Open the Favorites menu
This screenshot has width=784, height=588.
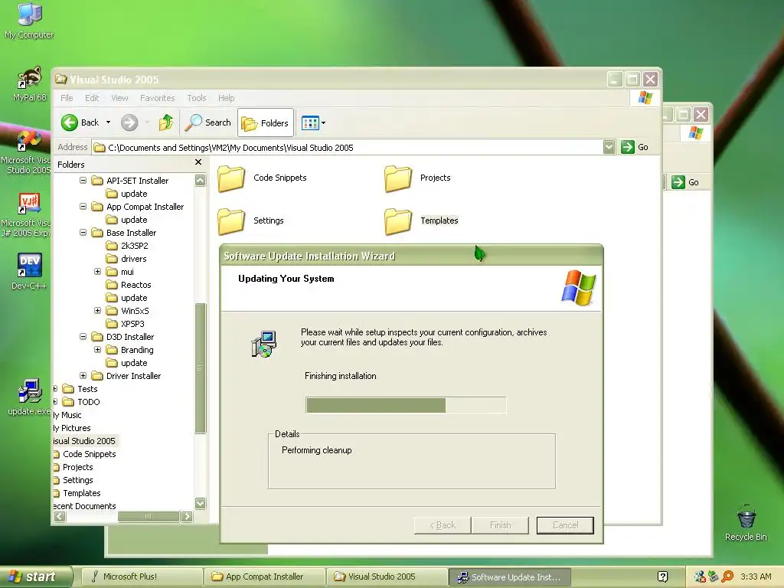coord(158,98)
